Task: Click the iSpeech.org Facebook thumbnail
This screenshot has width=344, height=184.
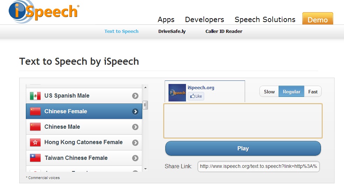Action: [177, 93]
